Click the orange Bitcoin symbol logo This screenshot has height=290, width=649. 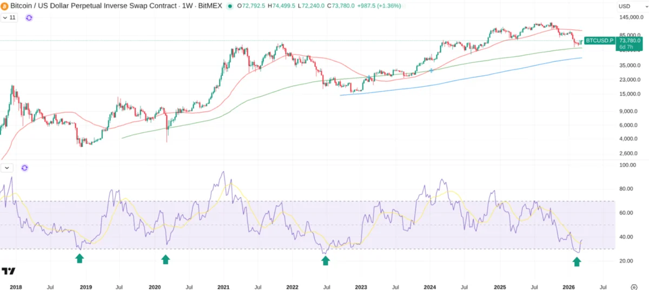(x=5, y=6)
